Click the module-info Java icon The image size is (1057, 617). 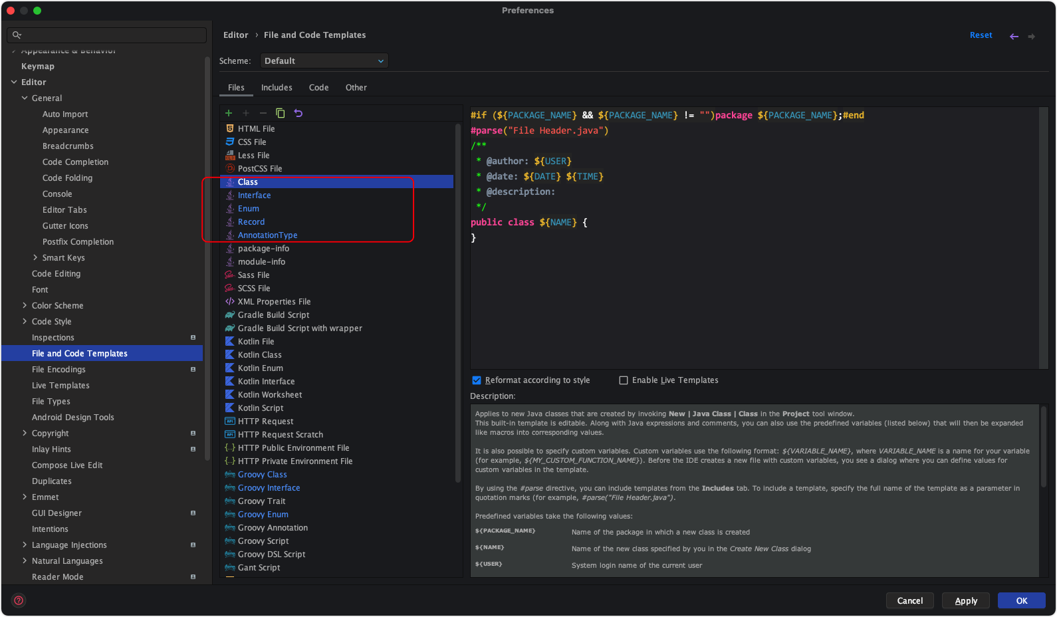tap(230, 261)
